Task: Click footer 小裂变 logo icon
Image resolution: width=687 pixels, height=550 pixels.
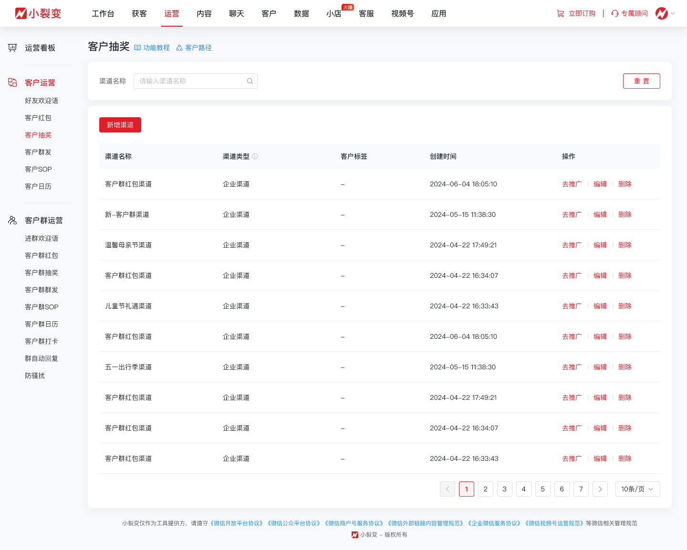Action: 355,535
